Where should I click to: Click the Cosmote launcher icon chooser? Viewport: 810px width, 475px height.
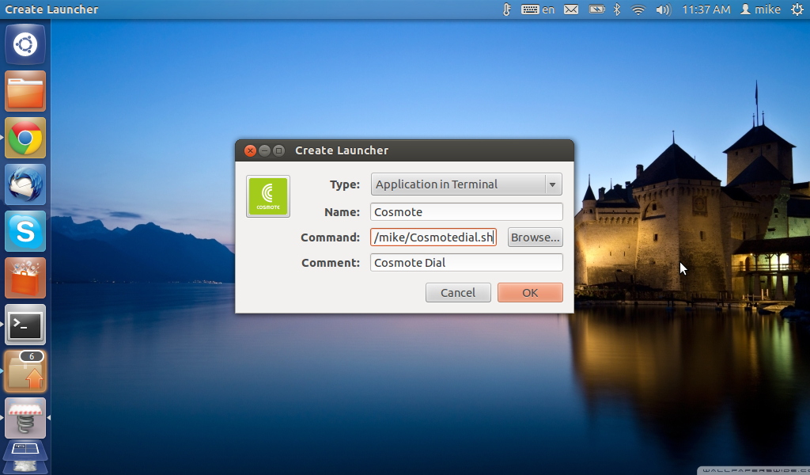click(x=268, y=196)
